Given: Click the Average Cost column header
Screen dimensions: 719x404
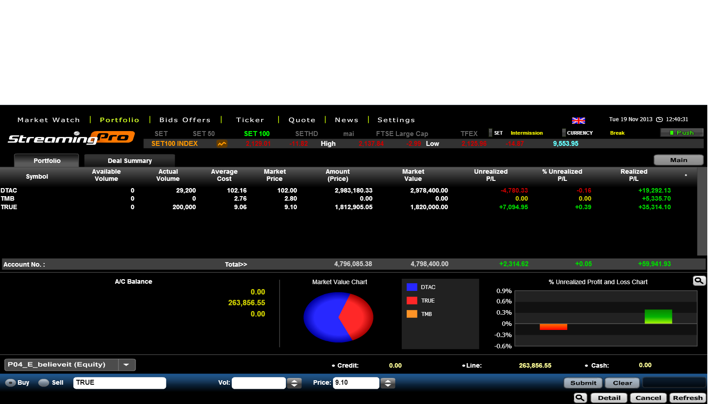Looking at the screenshot, I should (224, 175).
